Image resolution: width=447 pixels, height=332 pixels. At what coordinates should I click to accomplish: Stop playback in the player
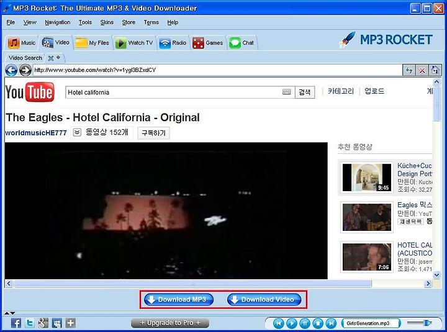coord(318,323)
